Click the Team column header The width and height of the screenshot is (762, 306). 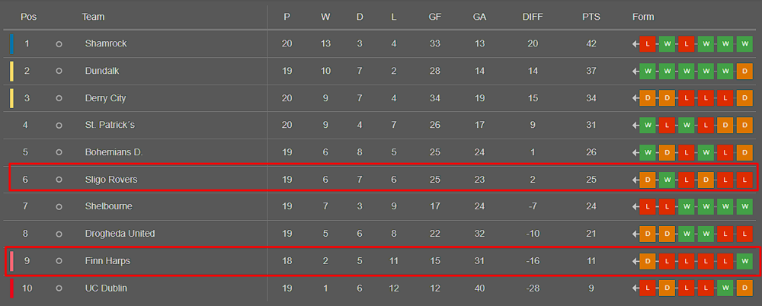click(x=93, y=17)
